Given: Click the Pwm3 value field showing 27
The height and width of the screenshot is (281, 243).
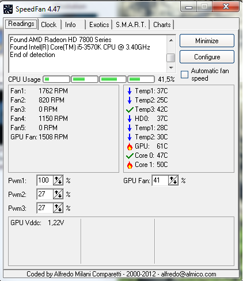Looking at the screenshot, I should point(45,208).
